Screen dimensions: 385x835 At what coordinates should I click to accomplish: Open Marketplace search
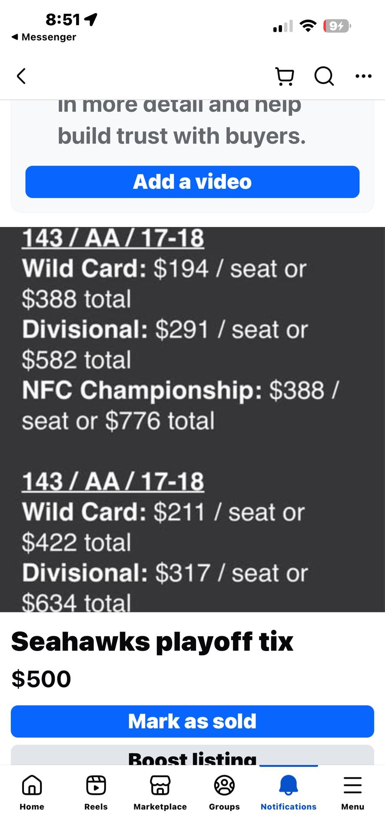click(x=324, y=77)
